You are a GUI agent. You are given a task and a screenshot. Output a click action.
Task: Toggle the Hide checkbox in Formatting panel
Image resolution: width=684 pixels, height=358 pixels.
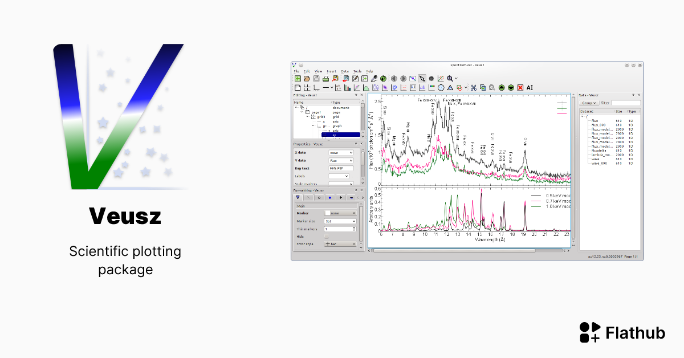(x=327, y=236)
